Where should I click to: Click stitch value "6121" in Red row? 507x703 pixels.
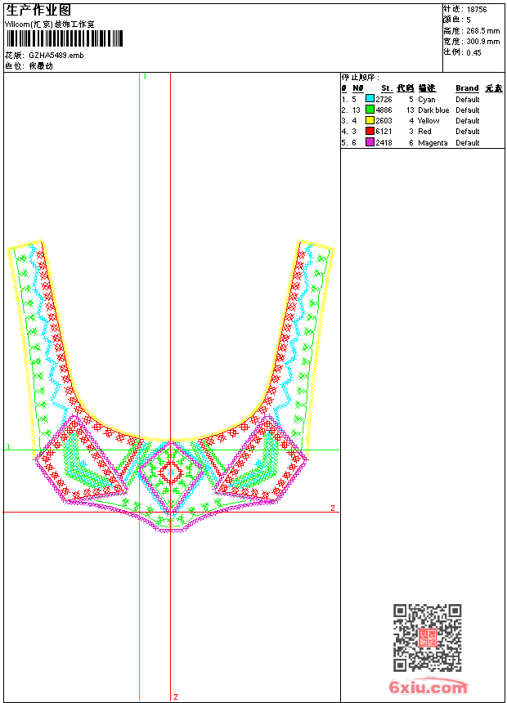tap(384, 132)
